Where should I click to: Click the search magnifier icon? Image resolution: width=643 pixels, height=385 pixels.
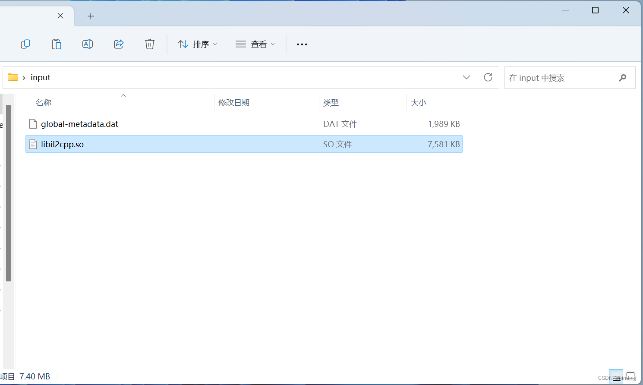coord(622,78)
